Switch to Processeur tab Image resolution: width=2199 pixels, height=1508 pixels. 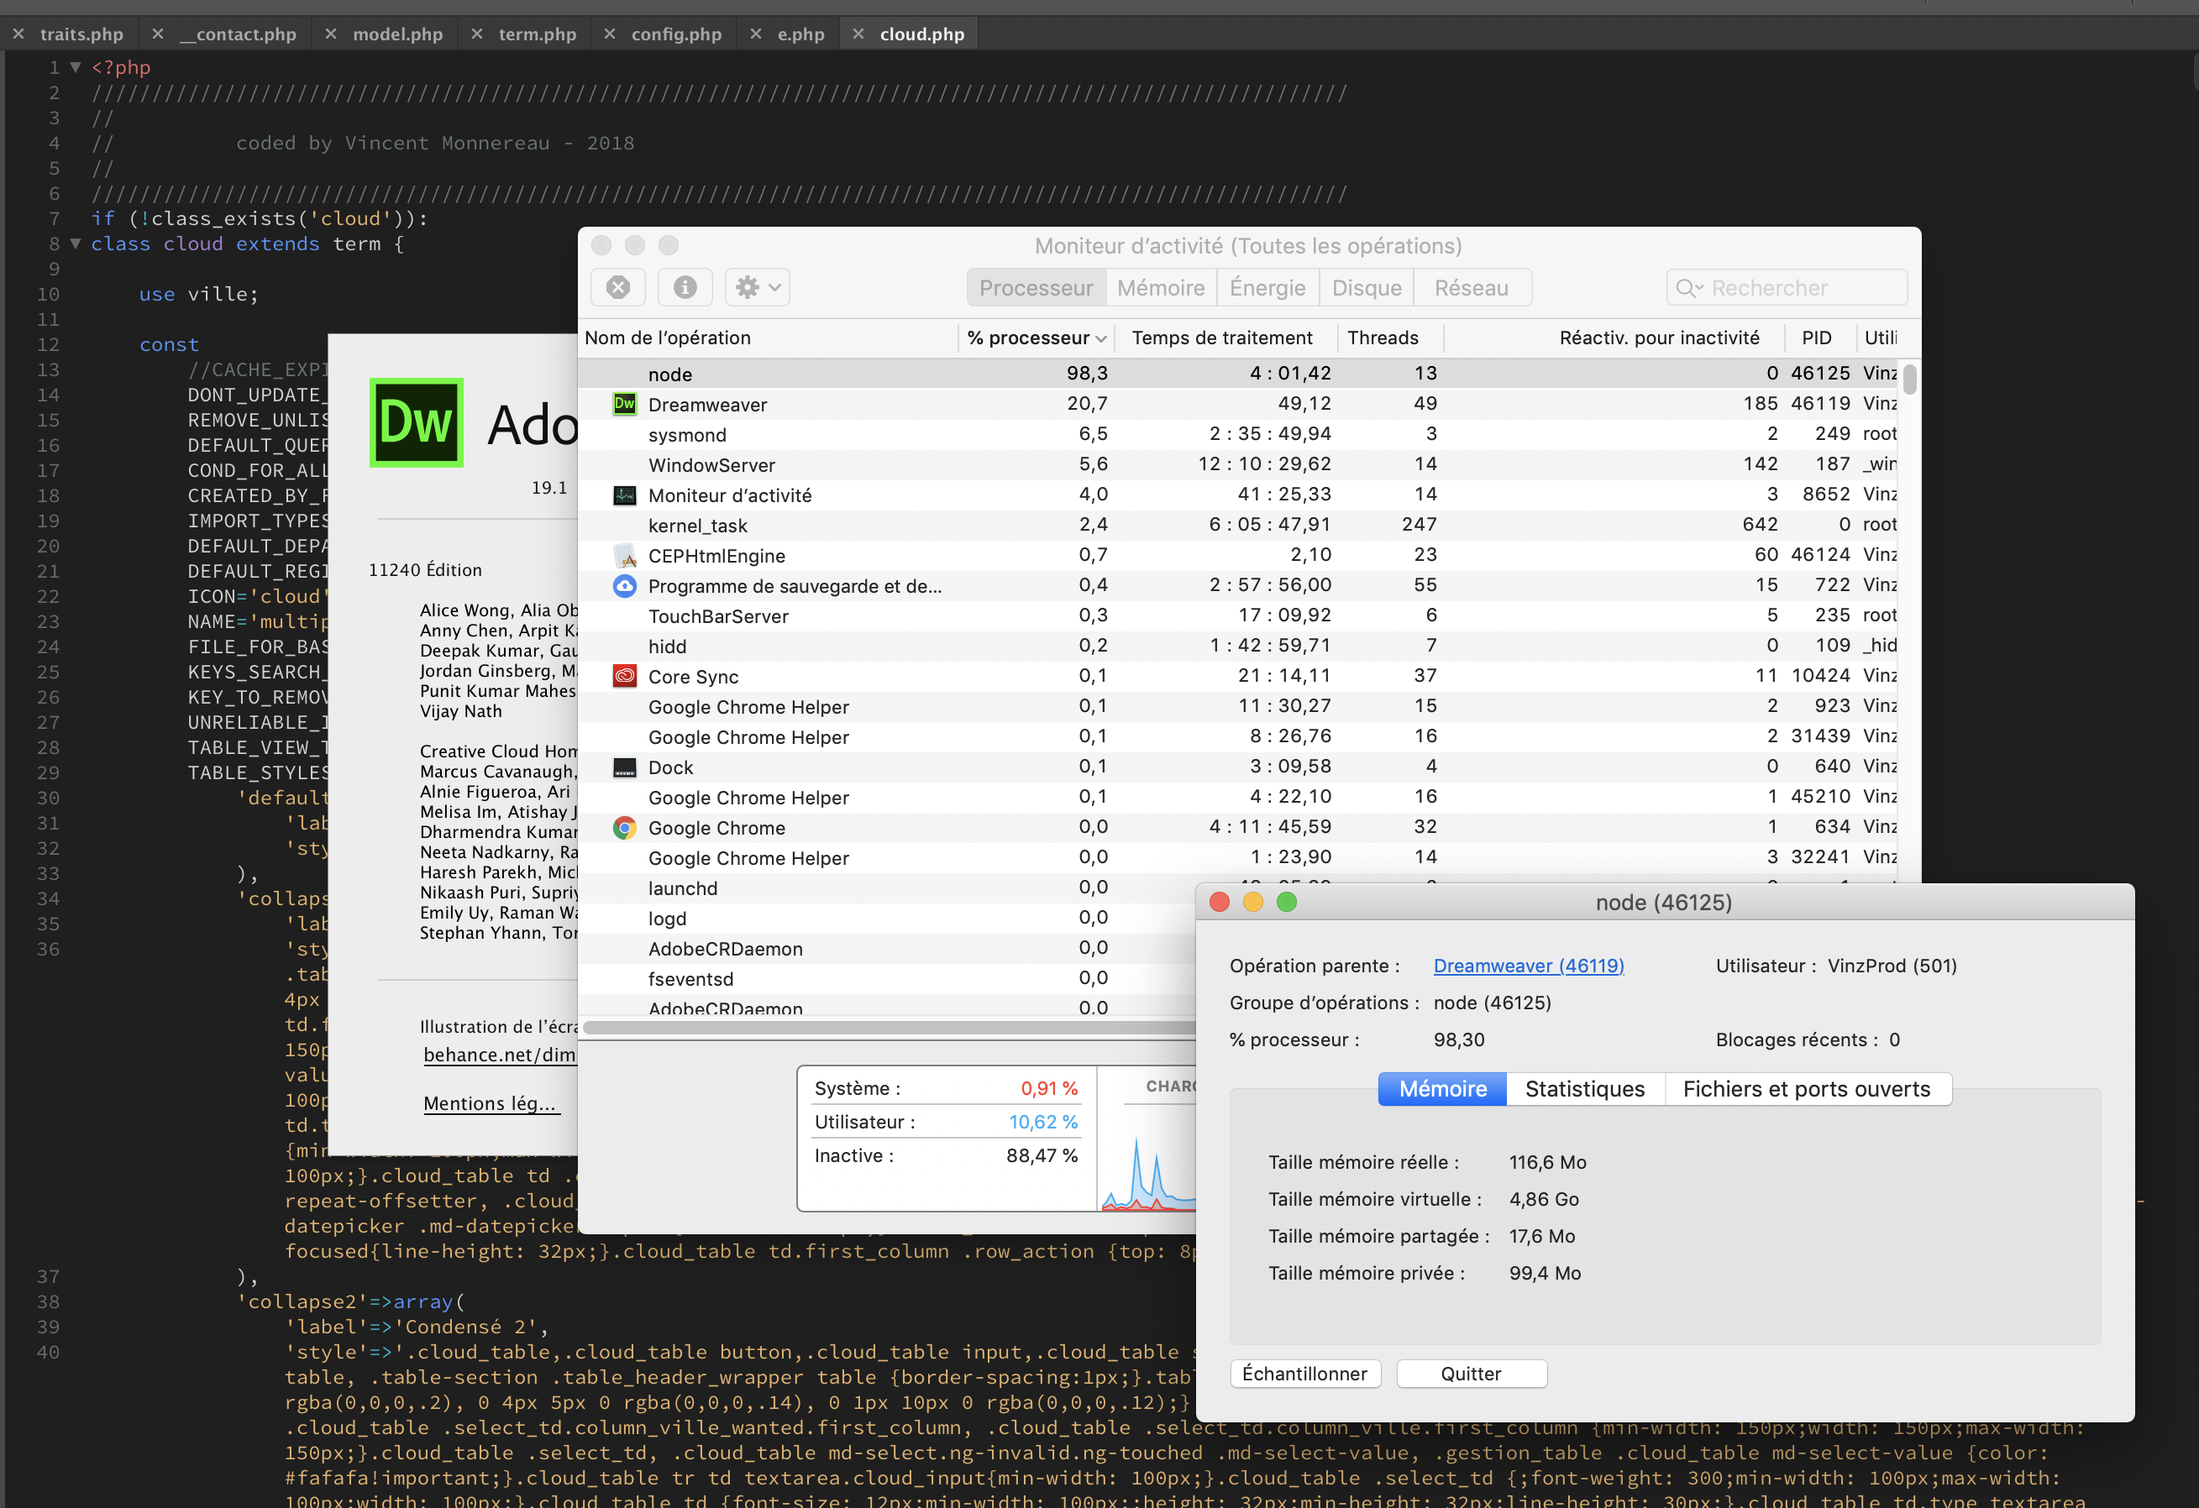[1037, 288]
